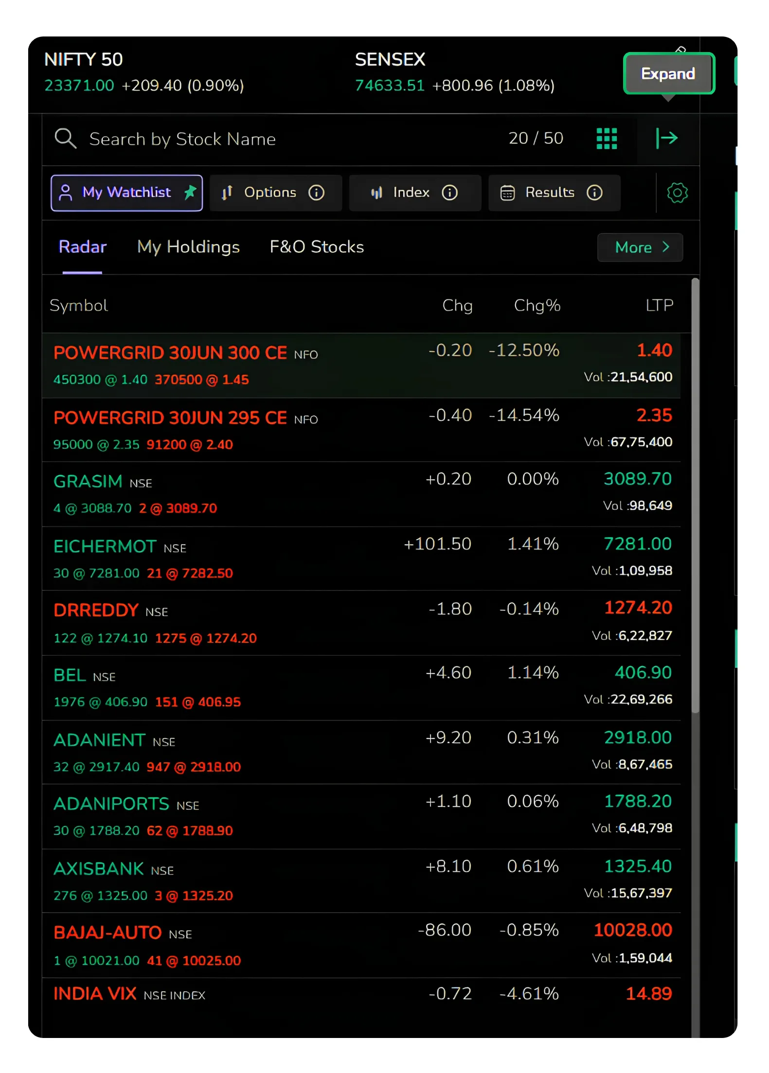Click the Options arrows icon
The image size is (769, 1073).
pos(227,193)
